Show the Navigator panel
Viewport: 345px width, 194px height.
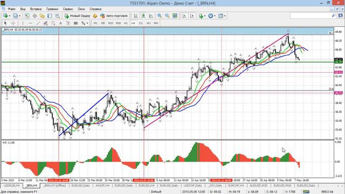point(42,16)
